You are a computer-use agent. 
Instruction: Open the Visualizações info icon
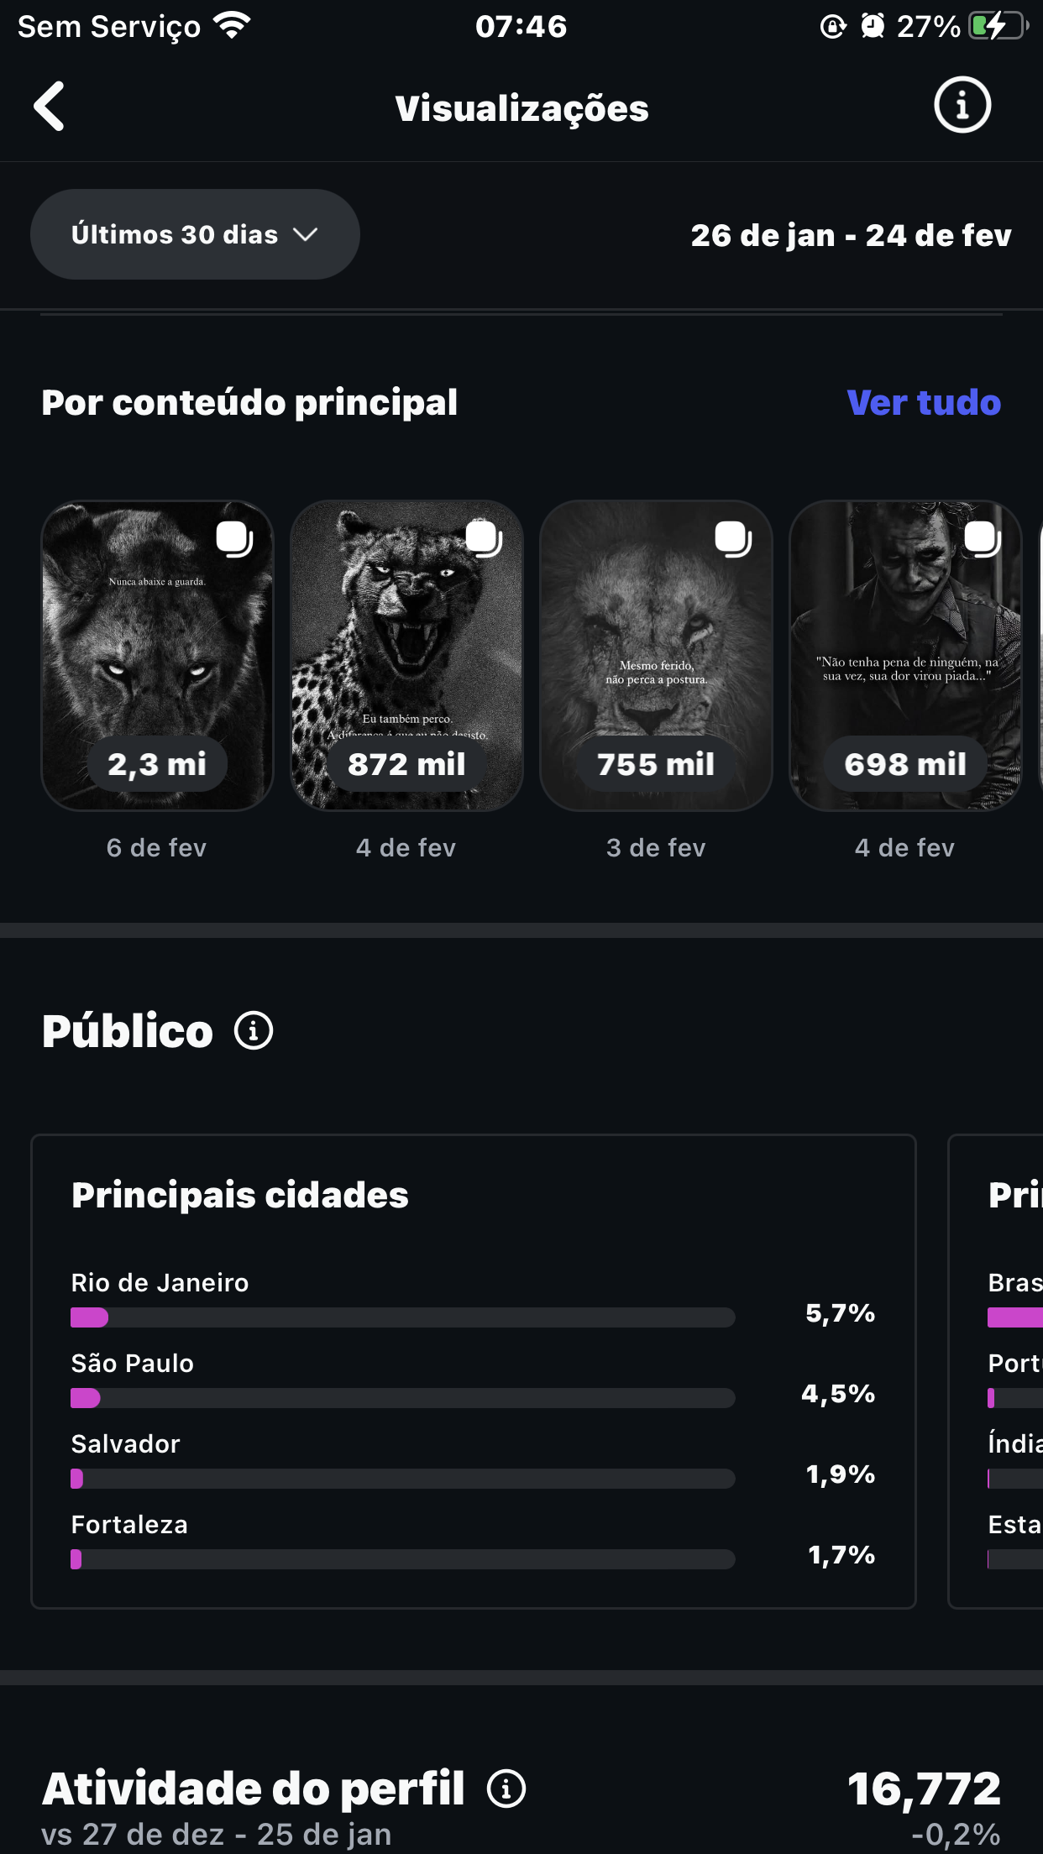[x=962, y=106]
